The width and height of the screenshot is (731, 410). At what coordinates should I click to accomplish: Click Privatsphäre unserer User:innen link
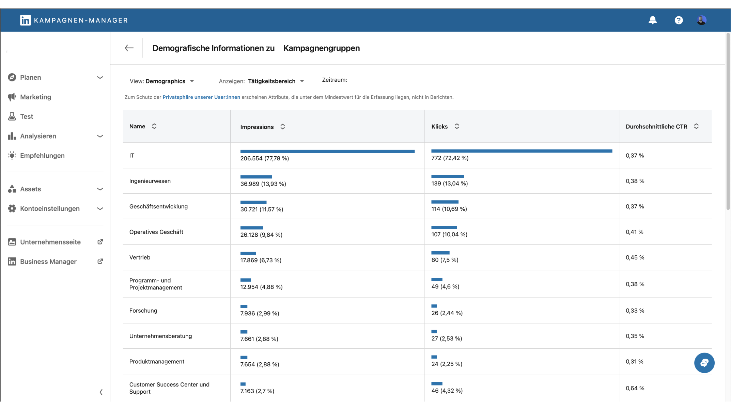[201, 97]
